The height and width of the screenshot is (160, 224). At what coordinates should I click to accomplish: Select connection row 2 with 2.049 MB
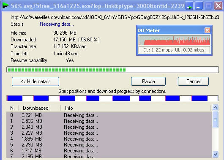pos(109,127)
